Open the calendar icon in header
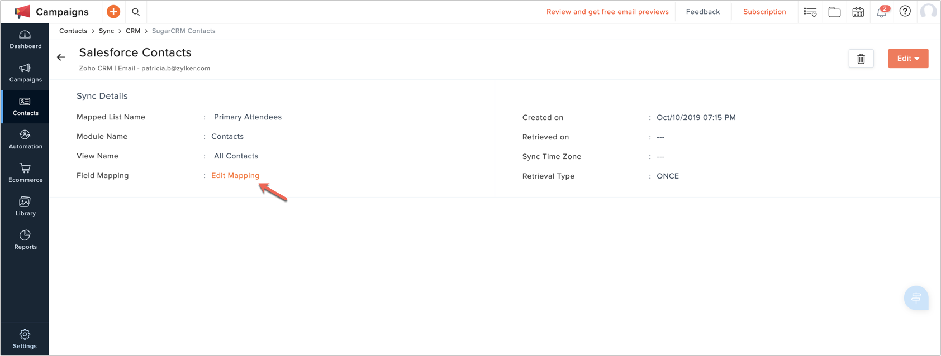 [x=858, y=12]
